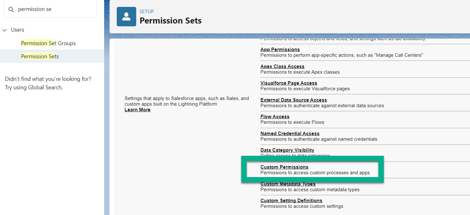
Task: Open Visualforce Page Access
Action: click(x=289, y=83)
